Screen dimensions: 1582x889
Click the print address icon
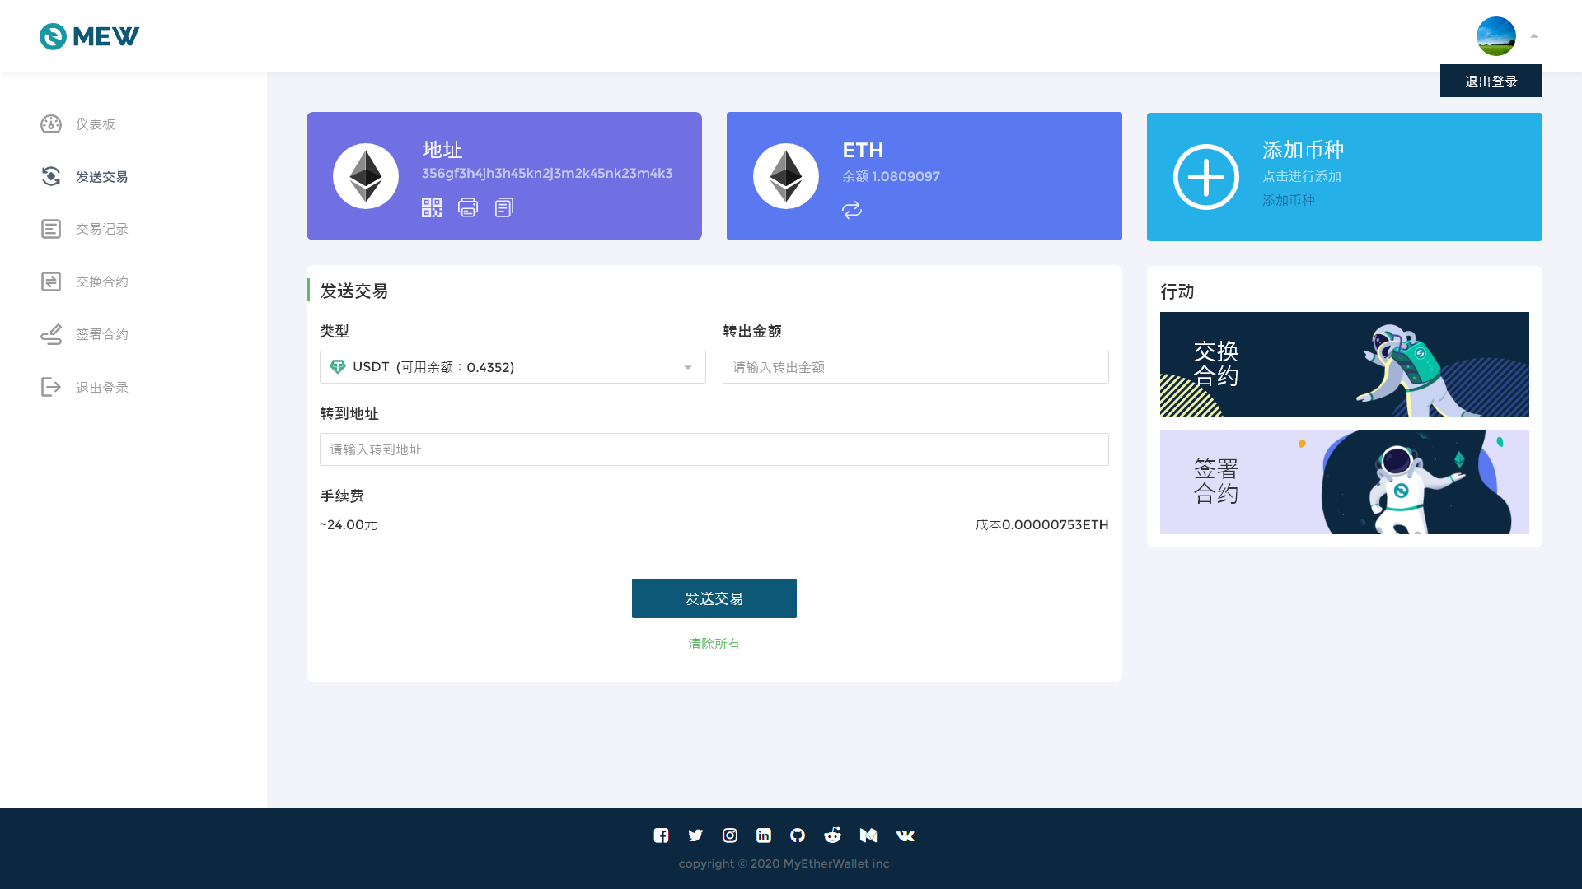point(468,207)
